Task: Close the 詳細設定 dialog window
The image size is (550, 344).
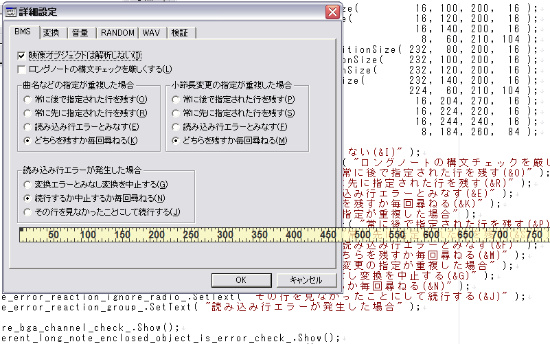Action: click(332, 12)
